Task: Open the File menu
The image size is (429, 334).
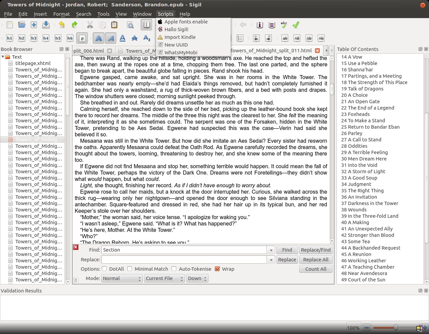Action: (8, 14)
